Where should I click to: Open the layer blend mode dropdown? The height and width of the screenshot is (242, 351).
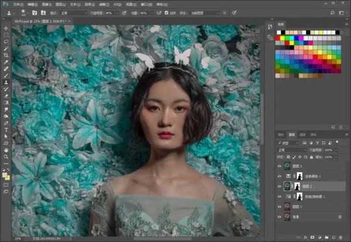point(291,150)
